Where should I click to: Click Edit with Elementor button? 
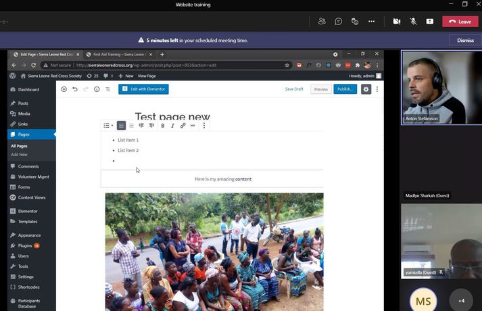143,89
